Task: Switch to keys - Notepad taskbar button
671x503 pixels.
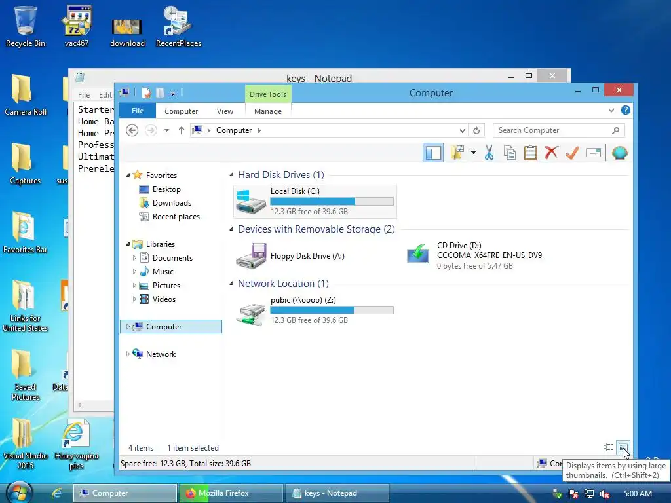Action: 337,493
